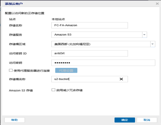Choose the 美国西部 (北加利福尼亚) region box
This screenshot has width=161, height=125.
click(103, 44)
